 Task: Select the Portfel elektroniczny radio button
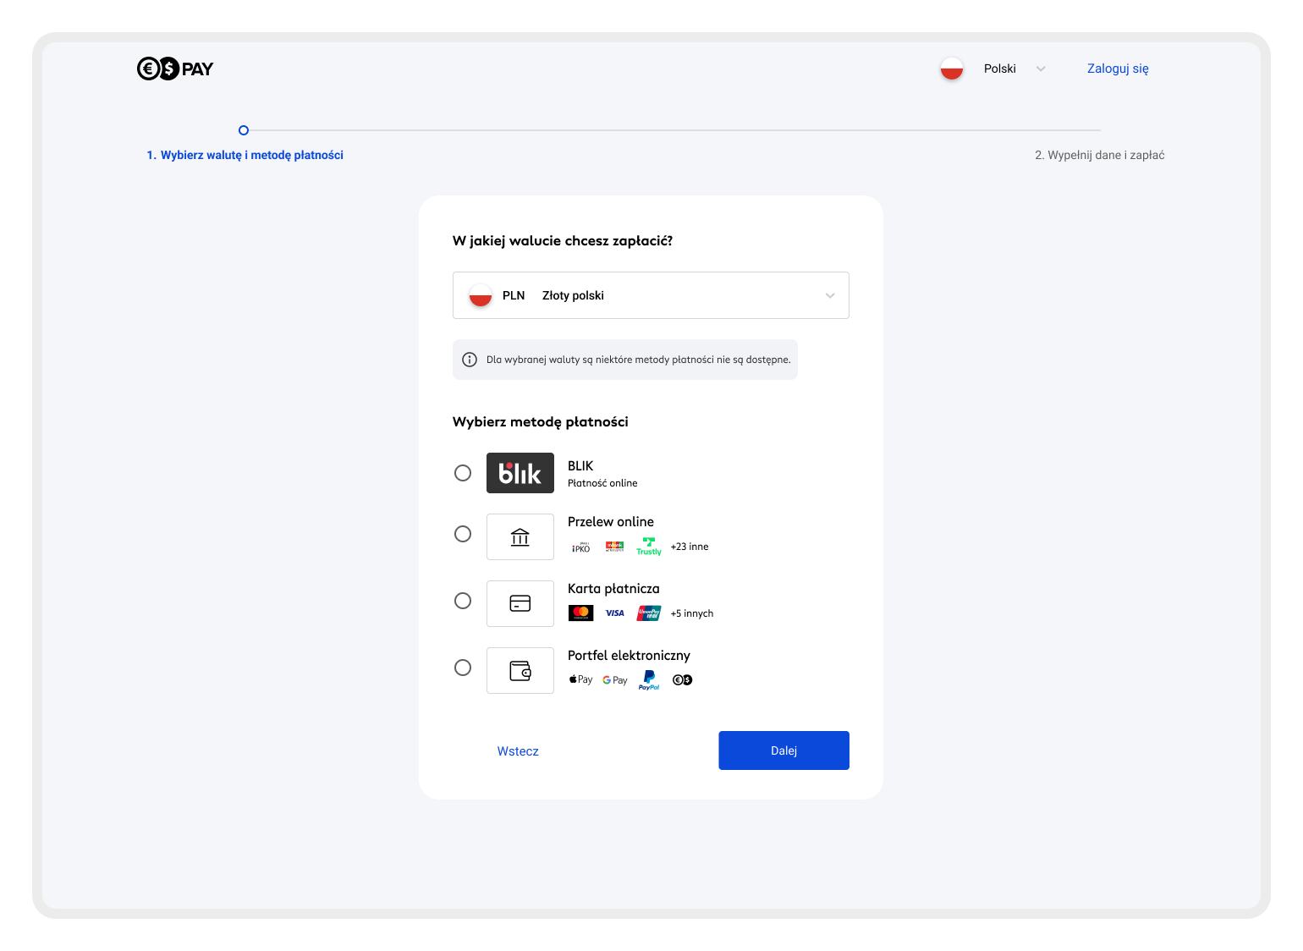point(463,668)
